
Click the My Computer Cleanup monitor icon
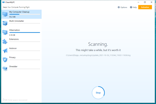point(5,14)
